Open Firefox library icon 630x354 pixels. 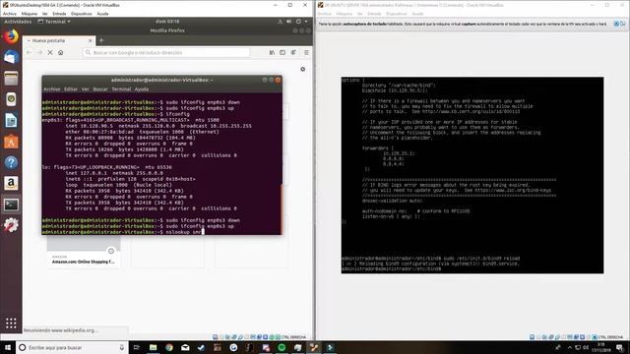click(272, 52)
